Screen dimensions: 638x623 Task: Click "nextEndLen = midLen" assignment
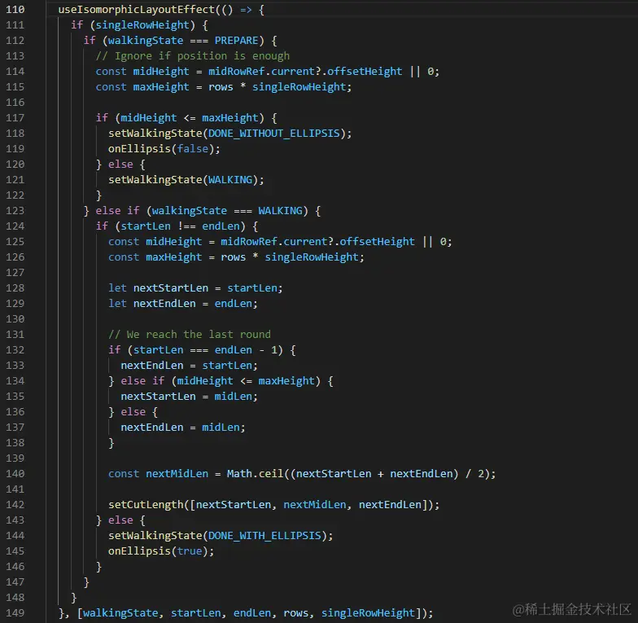click(181, 427)
